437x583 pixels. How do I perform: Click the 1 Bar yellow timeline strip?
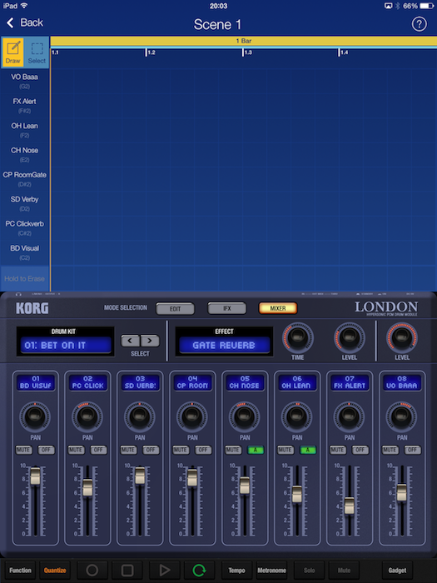[243, 41]
